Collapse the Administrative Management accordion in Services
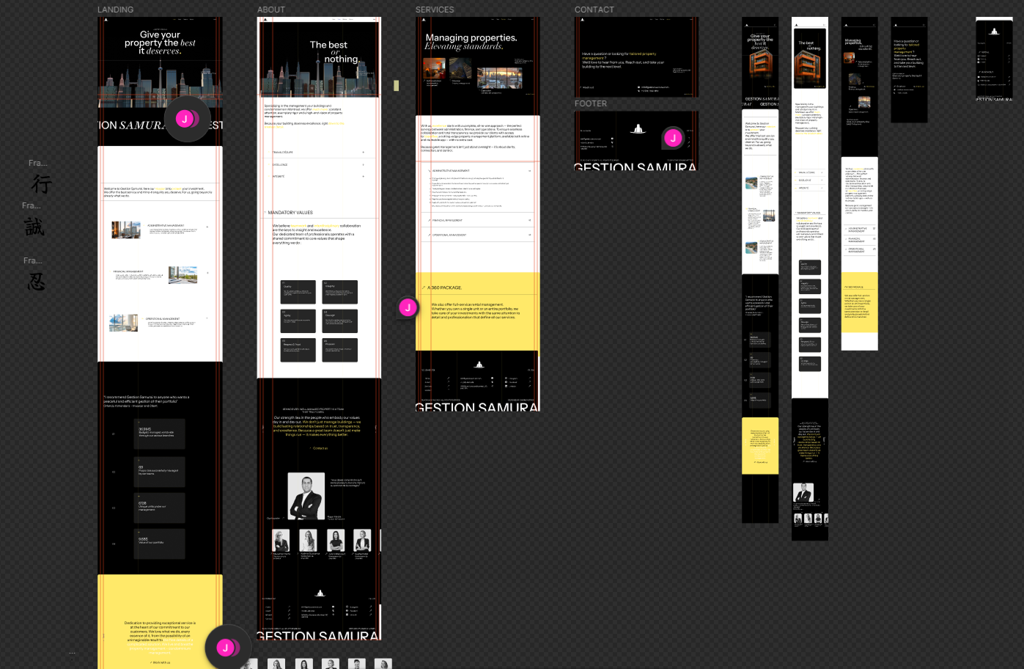This screenshot has width=1024, height=669. (x=530, y=171)
